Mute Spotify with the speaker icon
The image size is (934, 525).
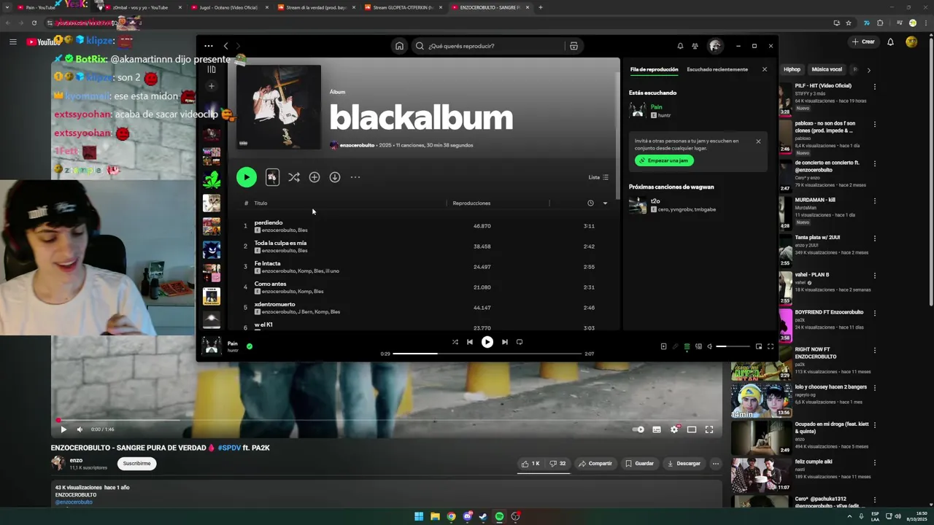[710, 346]
